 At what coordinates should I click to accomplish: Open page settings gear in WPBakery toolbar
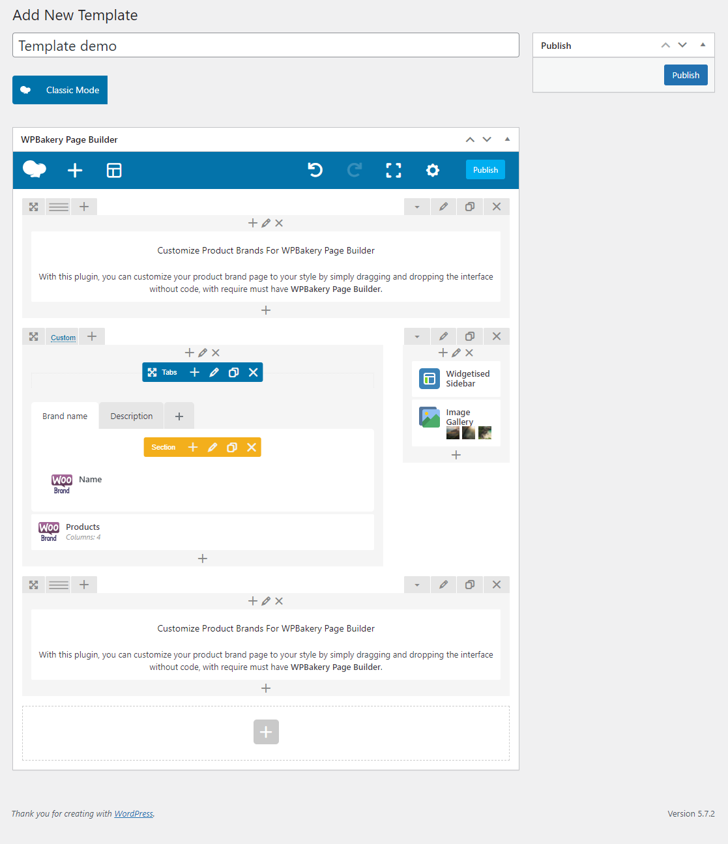coord(433,170)
